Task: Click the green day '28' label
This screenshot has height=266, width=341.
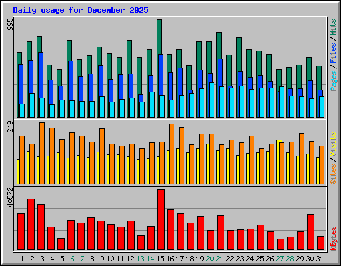Action: [290, 259]
